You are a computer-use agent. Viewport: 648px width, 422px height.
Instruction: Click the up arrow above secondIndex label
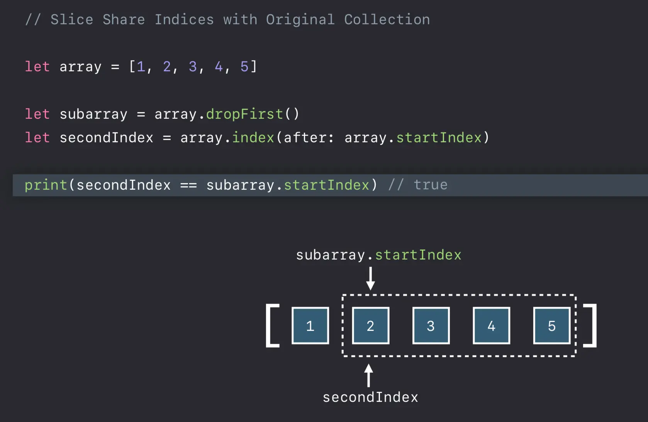pos(369,375)
